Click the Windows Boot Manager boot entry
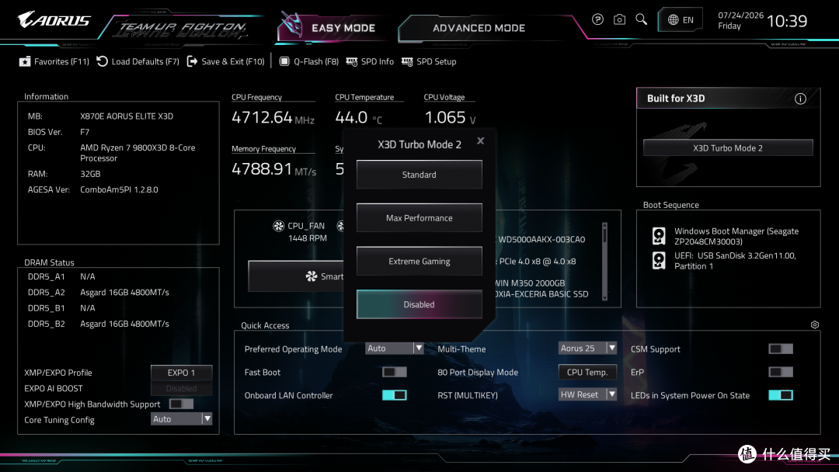 736,236
